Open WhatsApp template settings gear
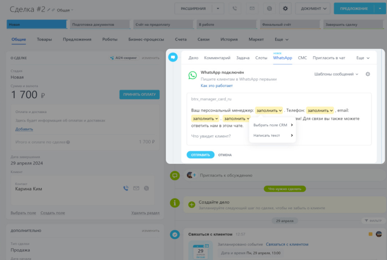Image resolution: width=387 pixels, height=260 pixels. point(368,74)
